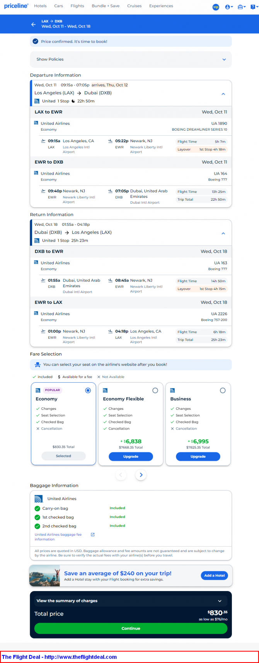
Task: Upgrade to Economy Flexible fare
Action: click(x=131, y=457)
